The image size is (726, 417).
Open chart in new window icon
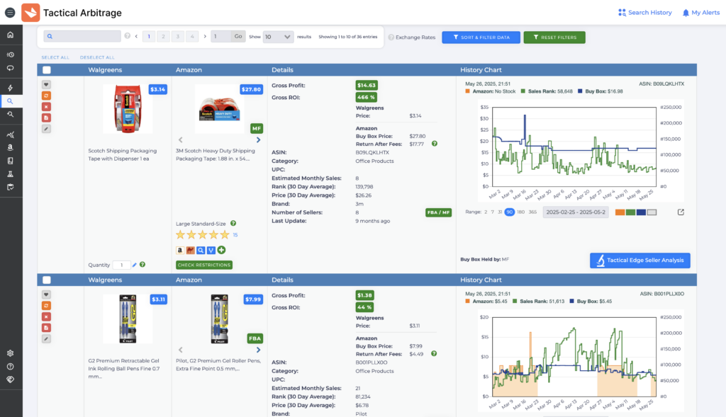tap(681, 212)
